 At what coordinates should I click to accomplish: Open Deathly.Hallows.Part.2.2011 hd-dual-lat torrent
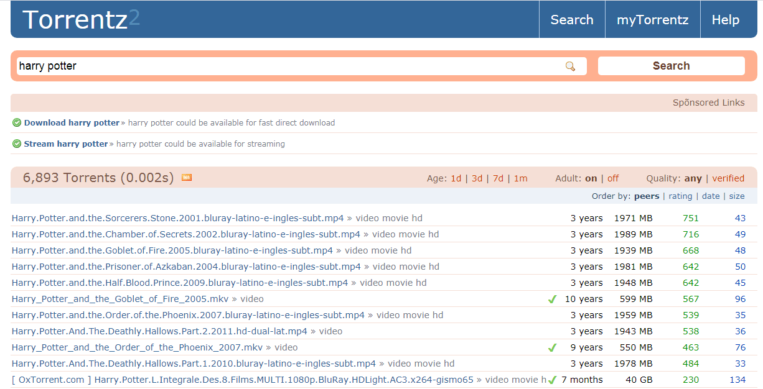click(x=159, y=331)
